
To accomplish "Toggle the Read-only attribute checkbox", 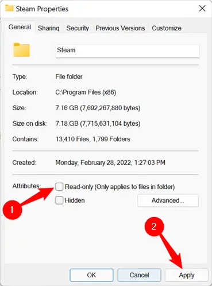I will [x=59, y=187].
